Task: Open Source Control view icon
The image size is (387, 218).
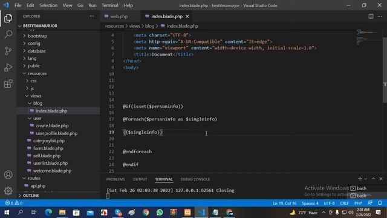Action: 8,51
